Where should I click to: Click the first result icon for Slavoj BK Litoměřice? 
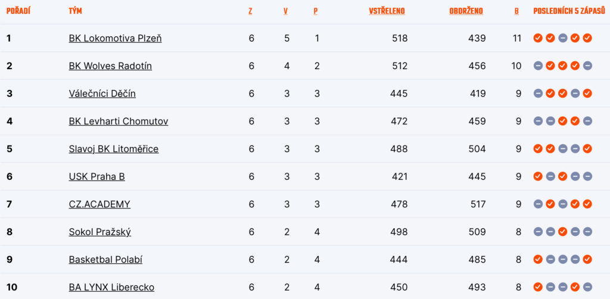click(x=538, y=149)
